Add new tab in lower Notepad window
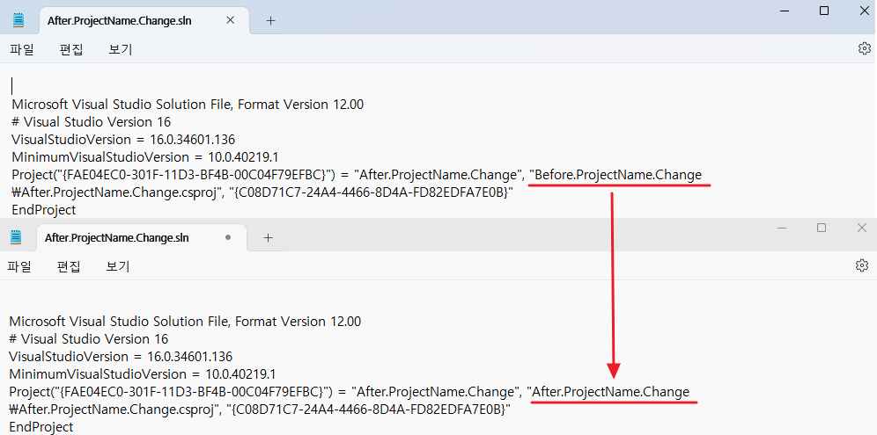This screenshot has width=877, height=435. click(x=268, y=237)
